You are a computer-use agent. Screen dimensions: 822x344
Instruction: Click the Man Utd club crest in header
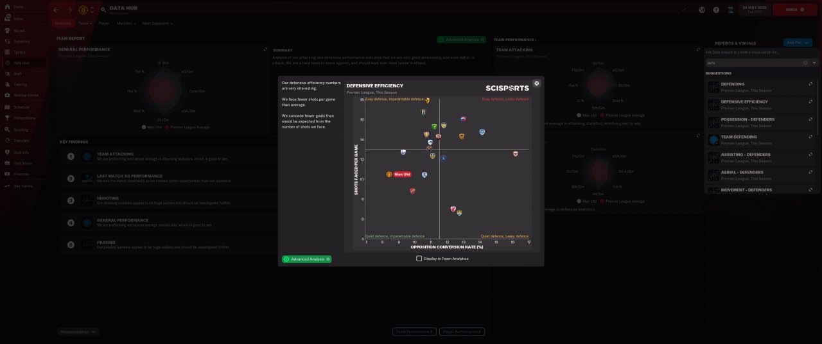[x=83, y=10]
